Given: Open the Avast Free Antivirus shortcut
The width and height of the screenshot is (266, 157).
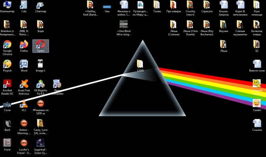Looking at the screenshot, I should 24,87.
